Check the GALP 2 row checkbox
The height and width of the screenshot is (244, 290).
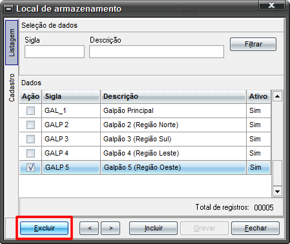coord(30,125)
